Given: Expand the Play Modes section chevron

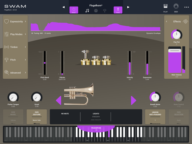Looking at the screenshot, I should 25,34.
